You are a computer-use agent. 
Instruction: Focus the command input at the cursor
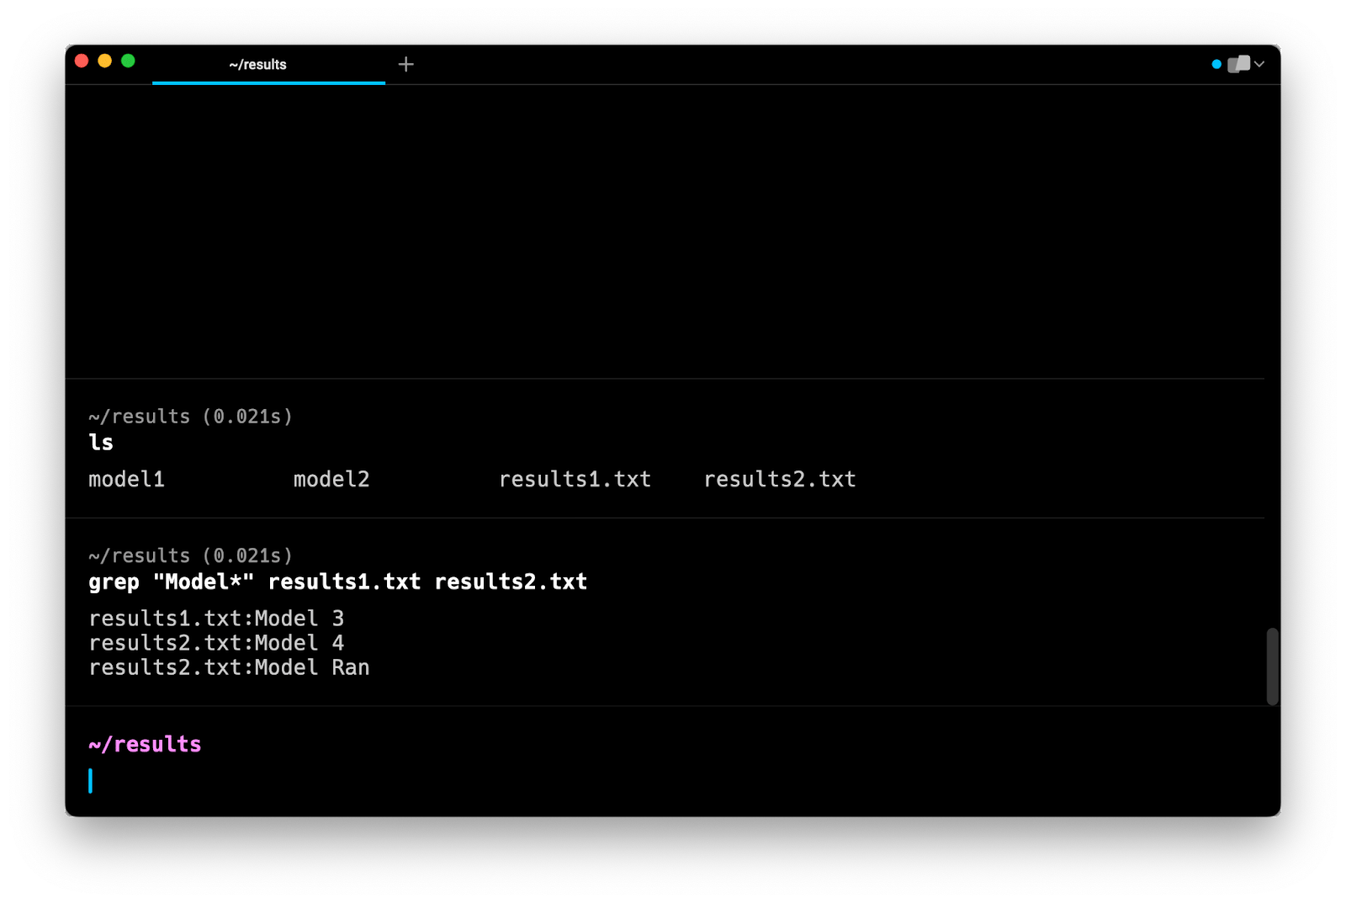click(x=91, y=781)
